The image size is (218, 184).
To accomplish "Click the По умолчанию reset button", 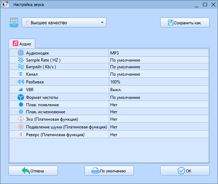I will tap(109, 171).
